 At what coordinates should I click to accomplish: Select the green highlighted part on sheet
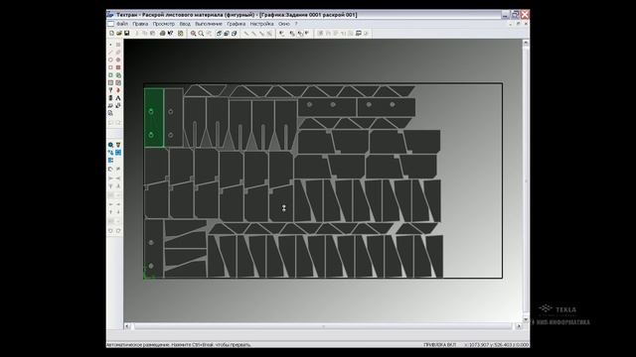pyautogui.click(x=154, y=118)
